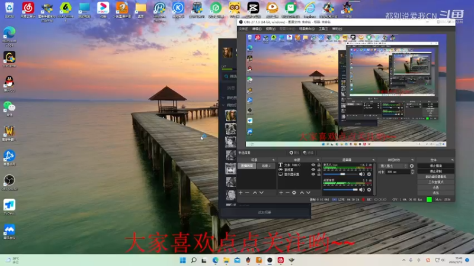The height and width of the screenshot is (266, 474).
Task: Toggle visibility of the 文本 (GDI+) source
Action: 313,165
